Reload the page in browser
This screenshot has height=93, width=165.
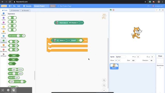[x=10, y=2]
